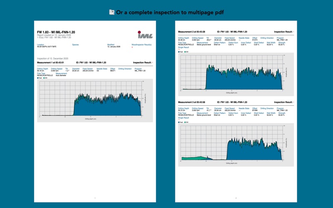Click 'Inspection Result:' label of Measurement 1
333x208 pixels.
(x=142, y=63)
